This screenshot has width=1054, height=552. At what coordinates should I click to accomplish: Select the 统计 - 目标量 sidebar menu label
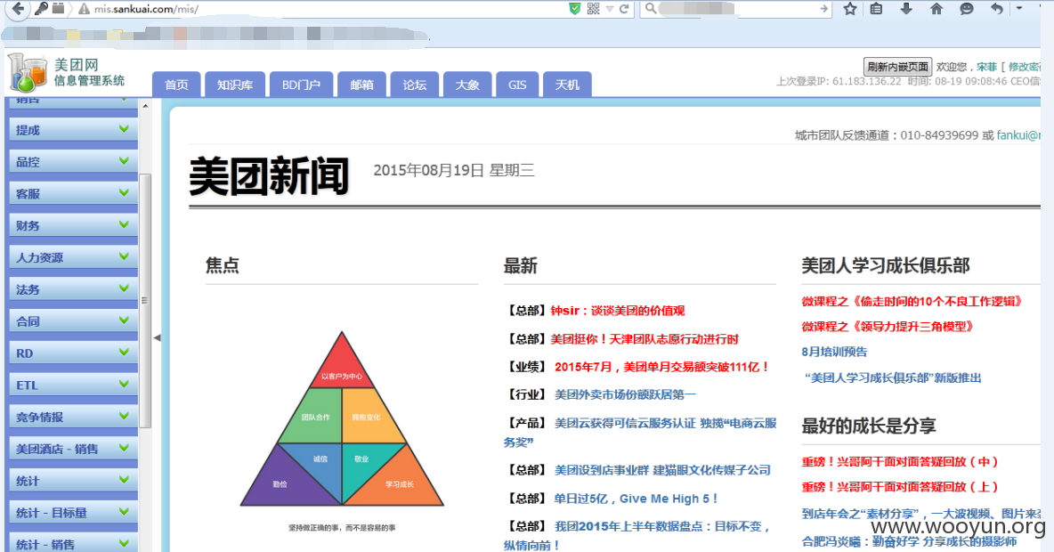(x=52, y=513)
